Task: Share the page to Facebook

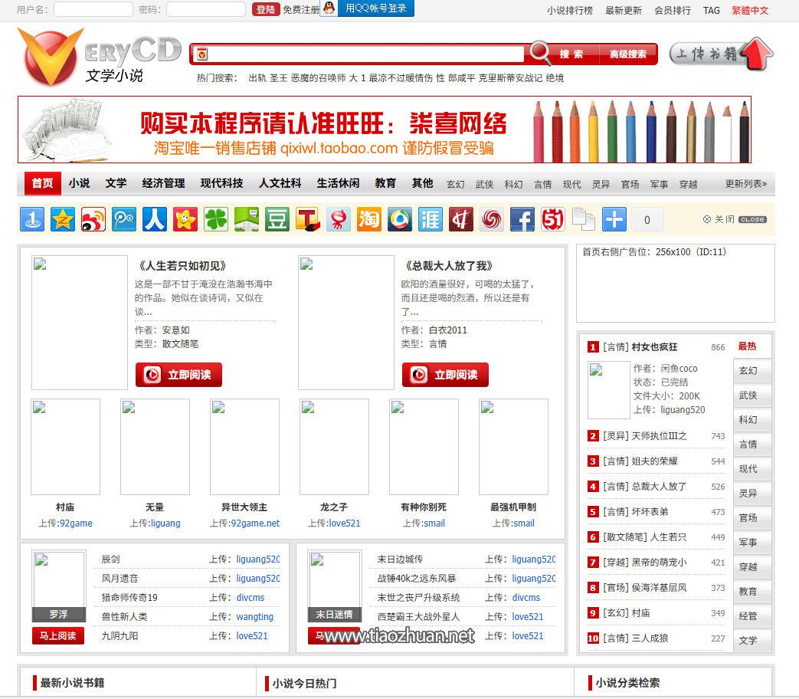Action: 522,219
